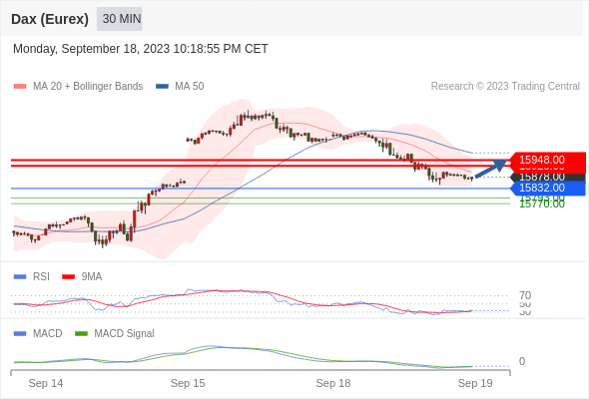This screenshot has height=399, width=589.
Task: Click the MACD Signal green legend icon
Action: pyautogui.click(x=81, y=334)
